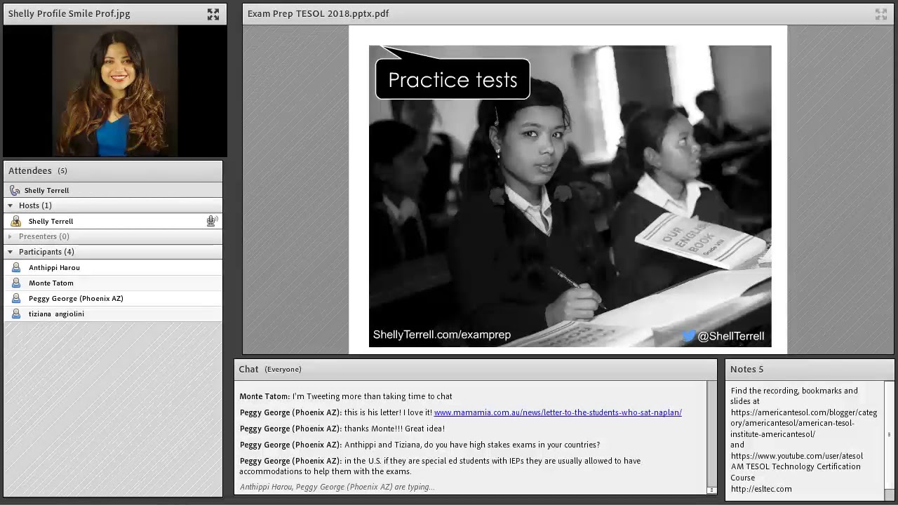Image resolution: width=898 pixels, height=505 pixels.
Task: Click the phone icon beside Shelly Terrell
Action: click(x=15, y=190)
